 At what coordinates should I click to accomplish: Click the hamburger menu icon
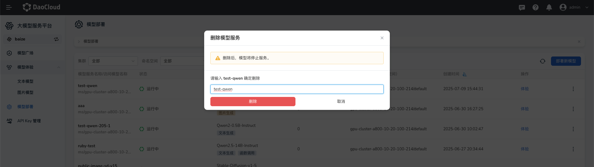point(9,7)
